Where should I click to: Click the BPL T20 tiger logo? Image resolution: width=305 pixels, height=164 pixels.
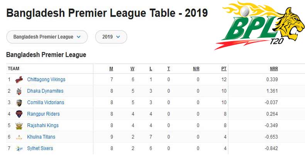[259, 25]
